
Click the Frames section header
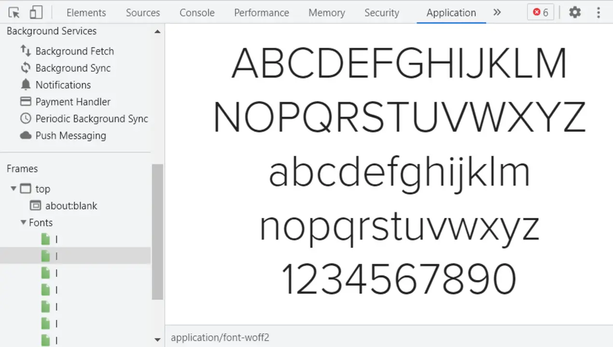22,169
